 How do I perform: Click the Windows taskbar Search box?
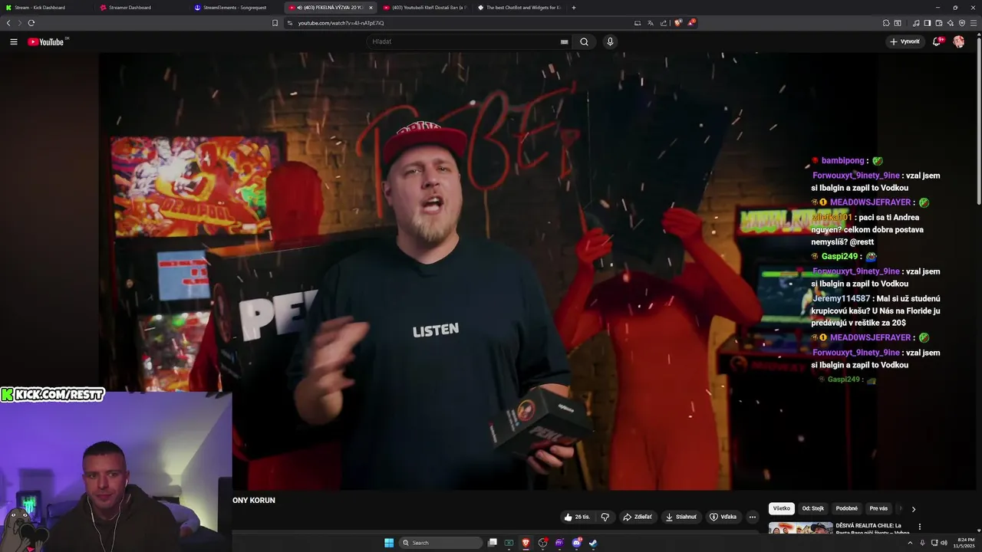point(442,543)
